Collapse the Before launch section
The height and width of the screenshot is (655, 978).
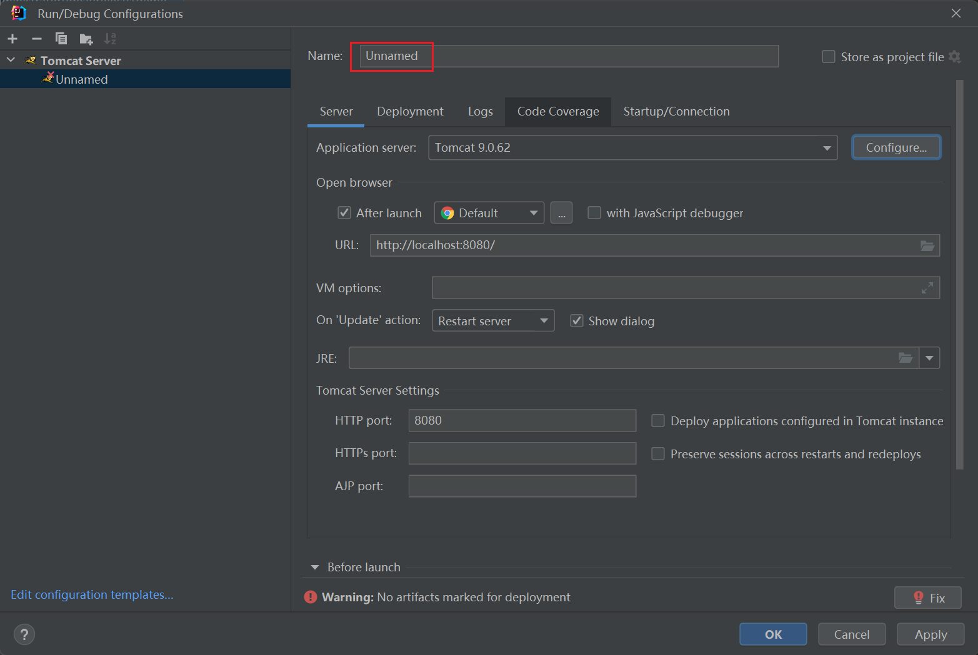[x=315, y=568]
